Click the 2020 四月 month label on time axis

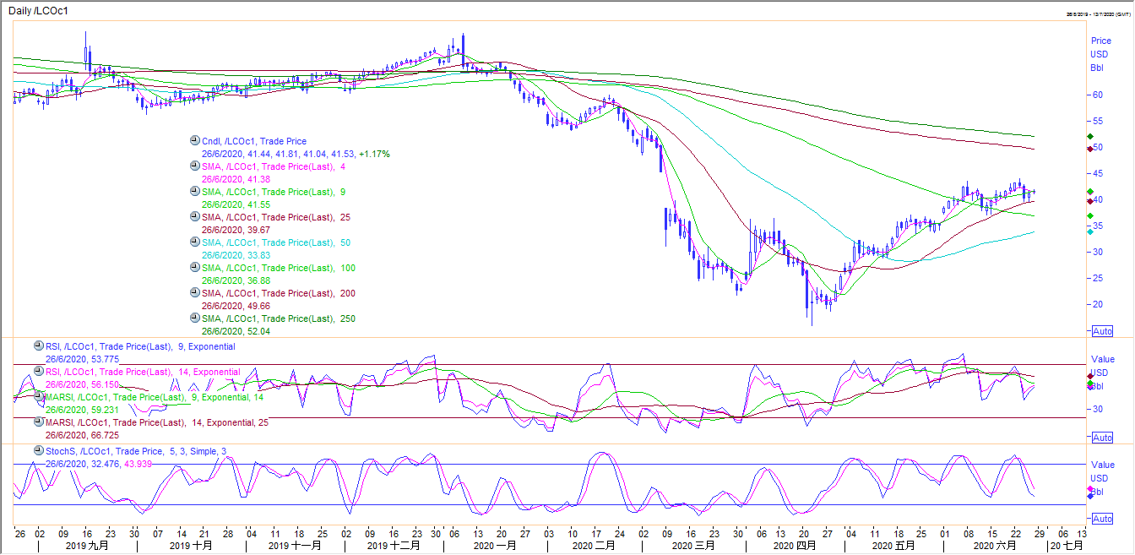pos(795,546)
